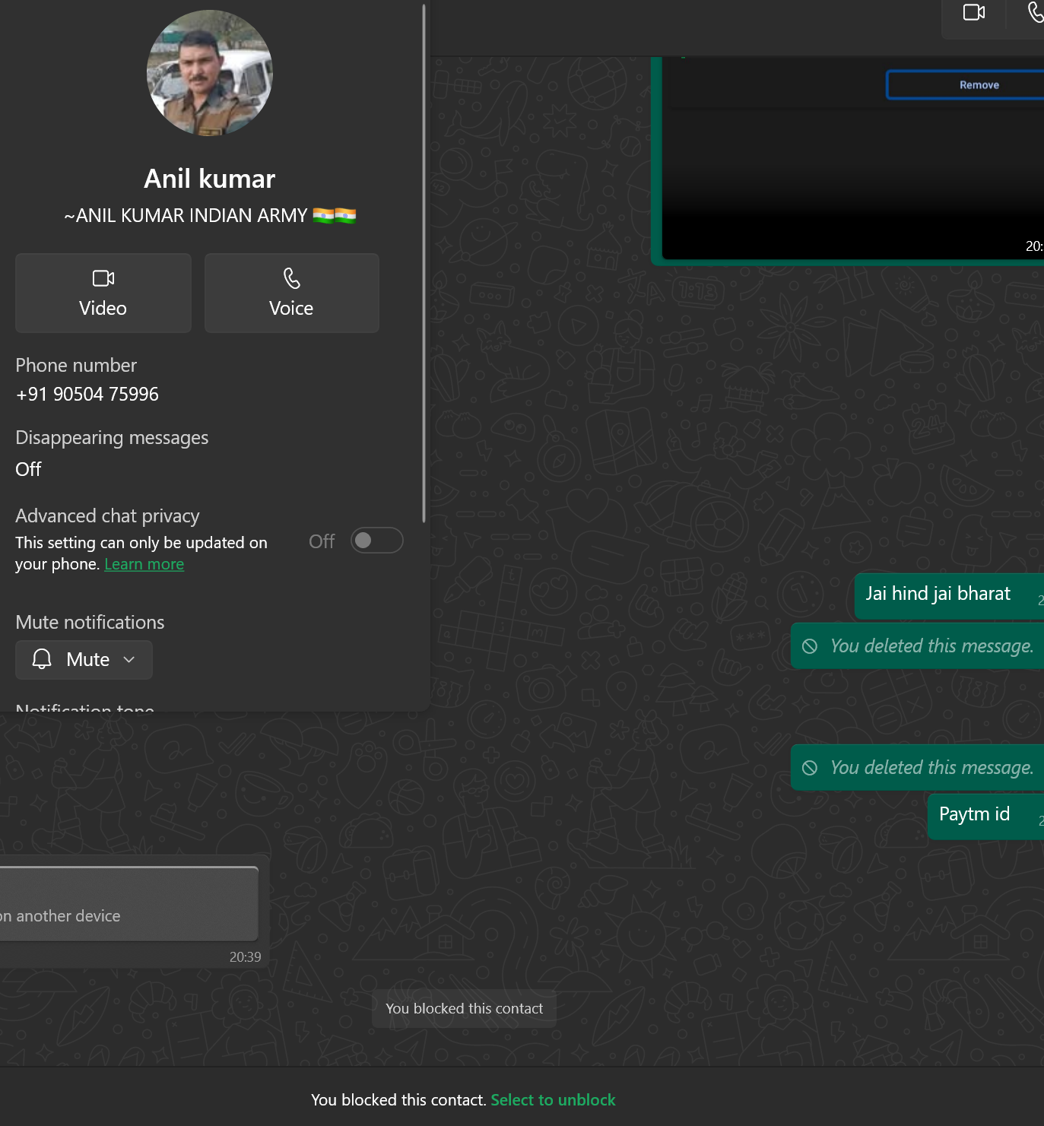Select the Jai hind jai bharat message

[x=938, y=594]
